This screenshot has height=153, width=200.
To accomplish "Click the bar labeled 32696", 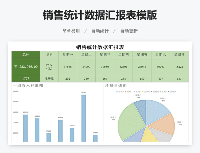I will 60,131.
